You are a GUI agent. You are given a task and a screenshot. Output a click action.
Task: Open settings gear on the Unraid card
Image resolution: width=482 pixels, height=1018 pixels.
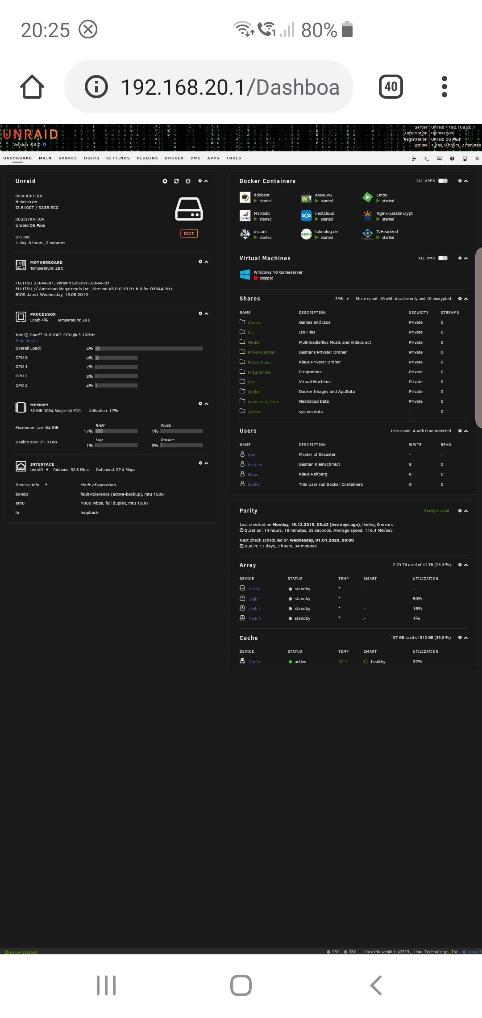[x=200, y=181]
